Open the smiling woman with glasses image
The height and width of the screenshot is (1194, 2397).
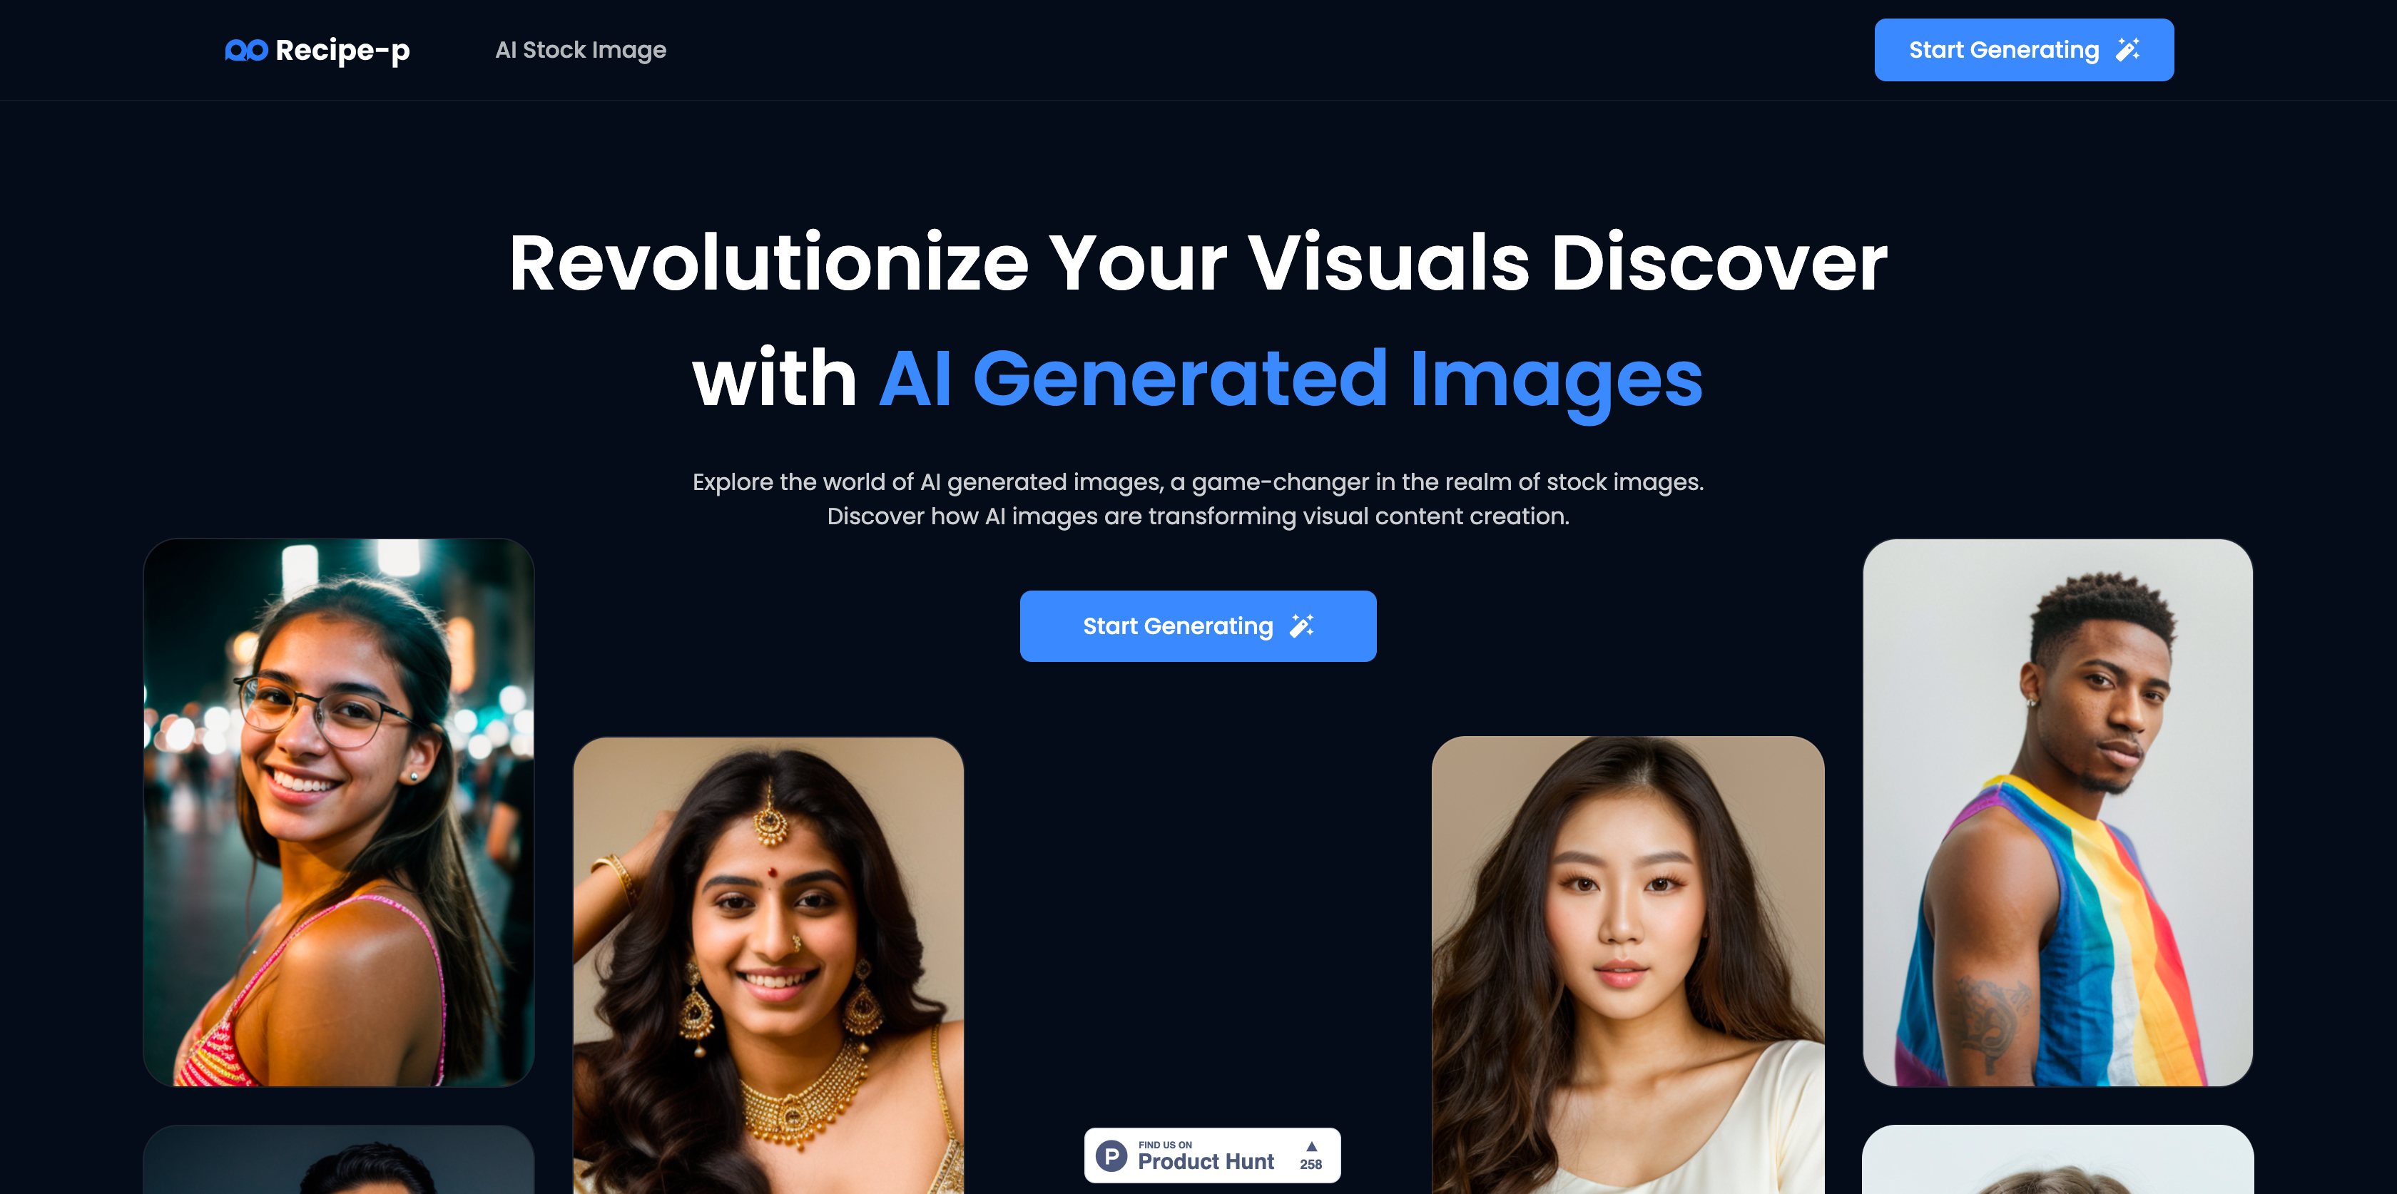click(x=339, y=812)
